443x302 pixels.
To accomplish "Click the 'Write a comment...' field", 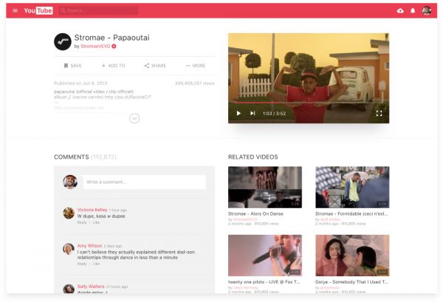I will click(x=144, y=182).
